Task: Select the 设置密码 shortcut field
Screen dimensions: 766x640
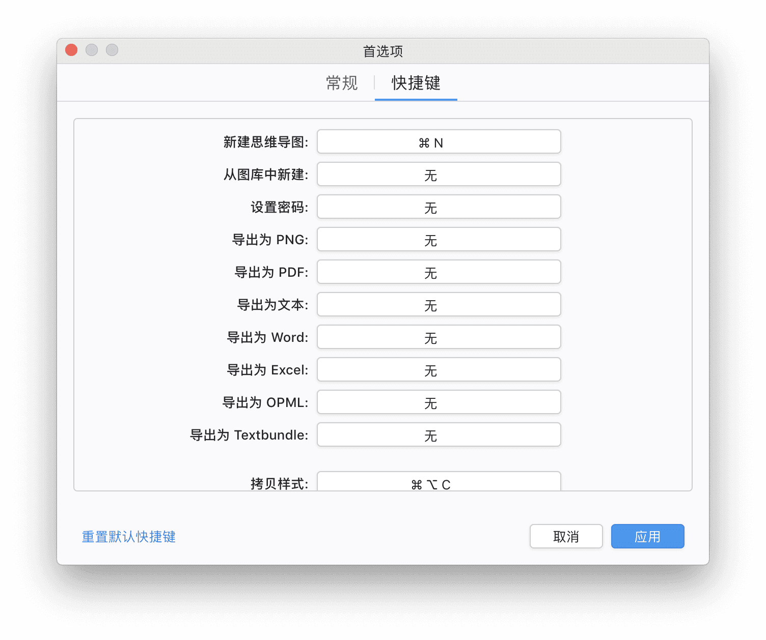Action: [438, 207]
